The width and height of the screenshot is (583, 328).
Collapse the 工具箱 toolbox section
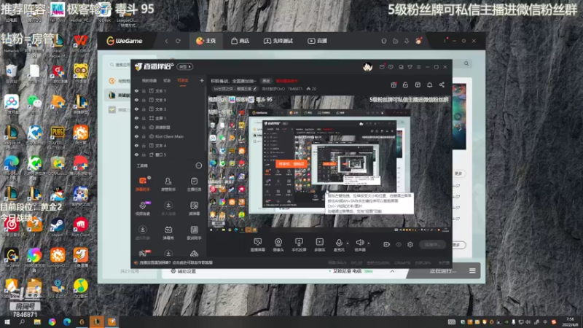(198, 165)
